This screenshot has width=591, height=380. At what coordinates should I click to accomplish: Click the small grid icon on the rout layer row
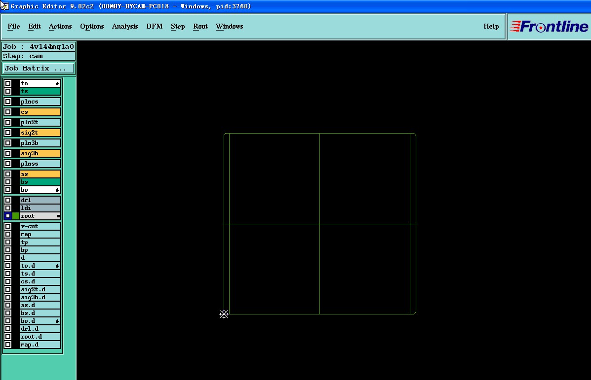tap(58, 216)
